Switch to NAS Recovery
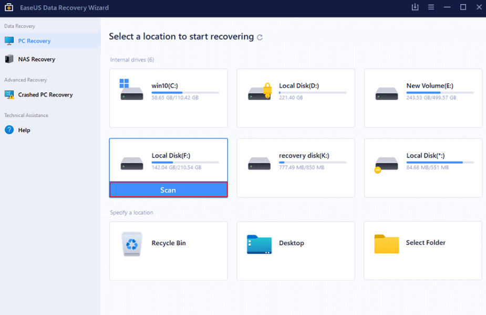Image resolution: width=486 pixels, height=315 pixels. (x=50, y=59)
